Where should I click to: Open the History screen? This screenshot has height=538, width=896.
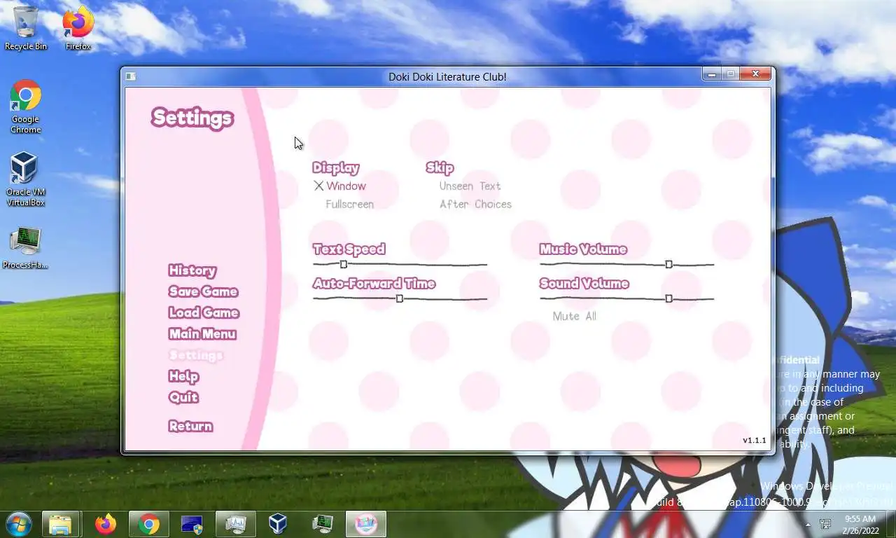point(192,270)
